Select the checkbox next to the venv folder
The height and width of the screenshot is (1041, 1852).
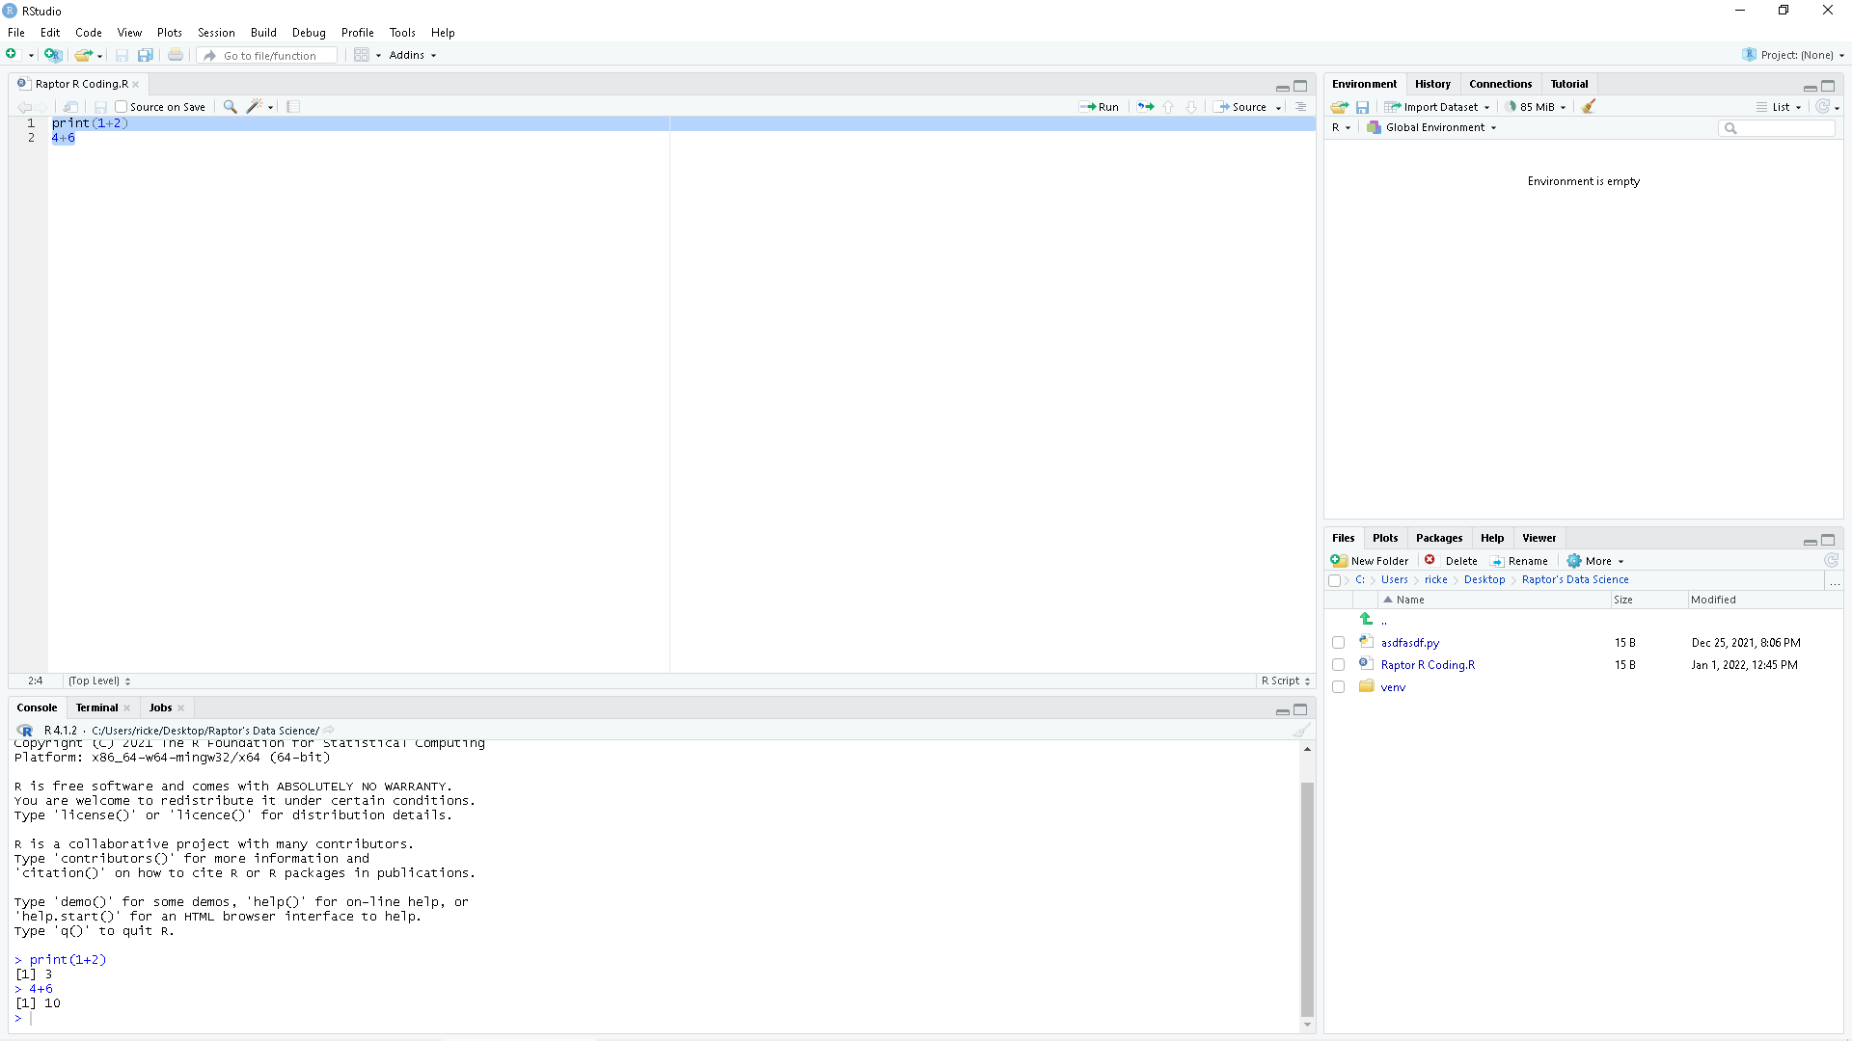click(x=1338, y=686)
